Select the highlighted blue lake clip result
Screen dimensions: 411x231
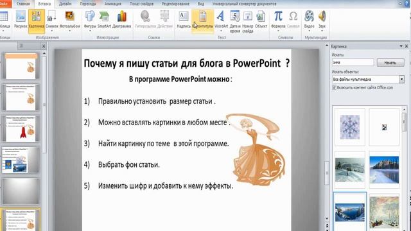click(x=350, y=212)
